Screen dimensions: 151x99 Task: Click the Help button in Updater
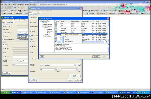(x=42, y=57)
